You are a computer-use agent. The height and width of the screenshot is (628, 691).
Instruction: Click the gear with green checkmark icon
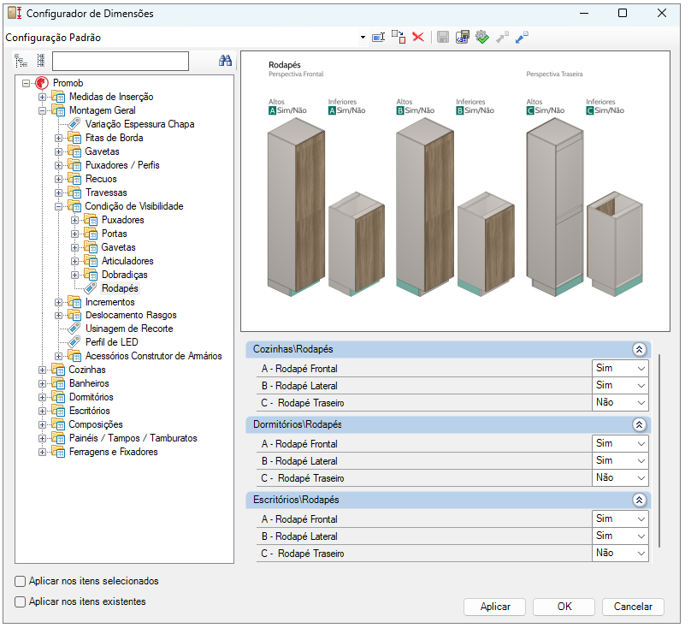tap(482, 37)
